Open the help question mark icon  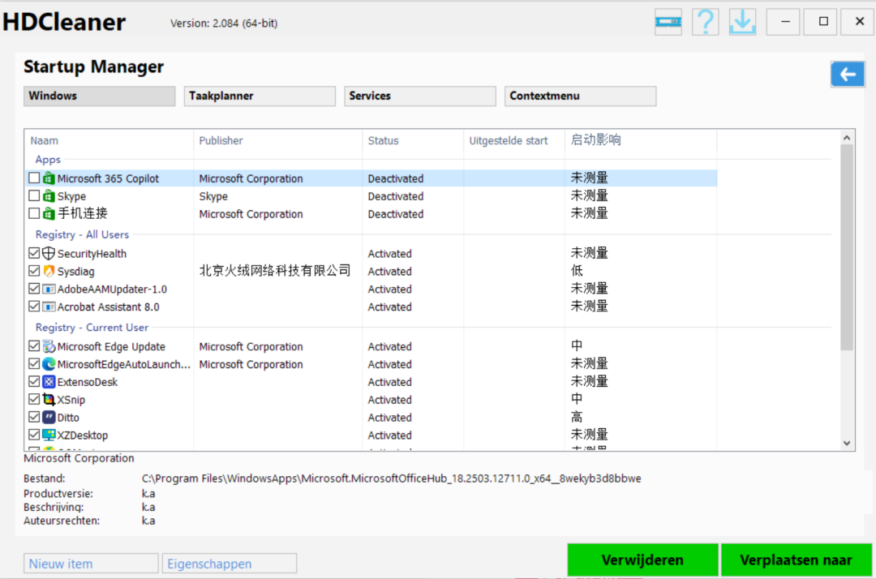705,23
